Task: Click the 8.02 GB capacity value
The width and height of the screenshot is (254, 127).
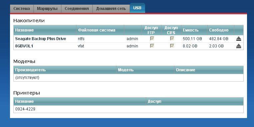Action: [x=190, y=46]
